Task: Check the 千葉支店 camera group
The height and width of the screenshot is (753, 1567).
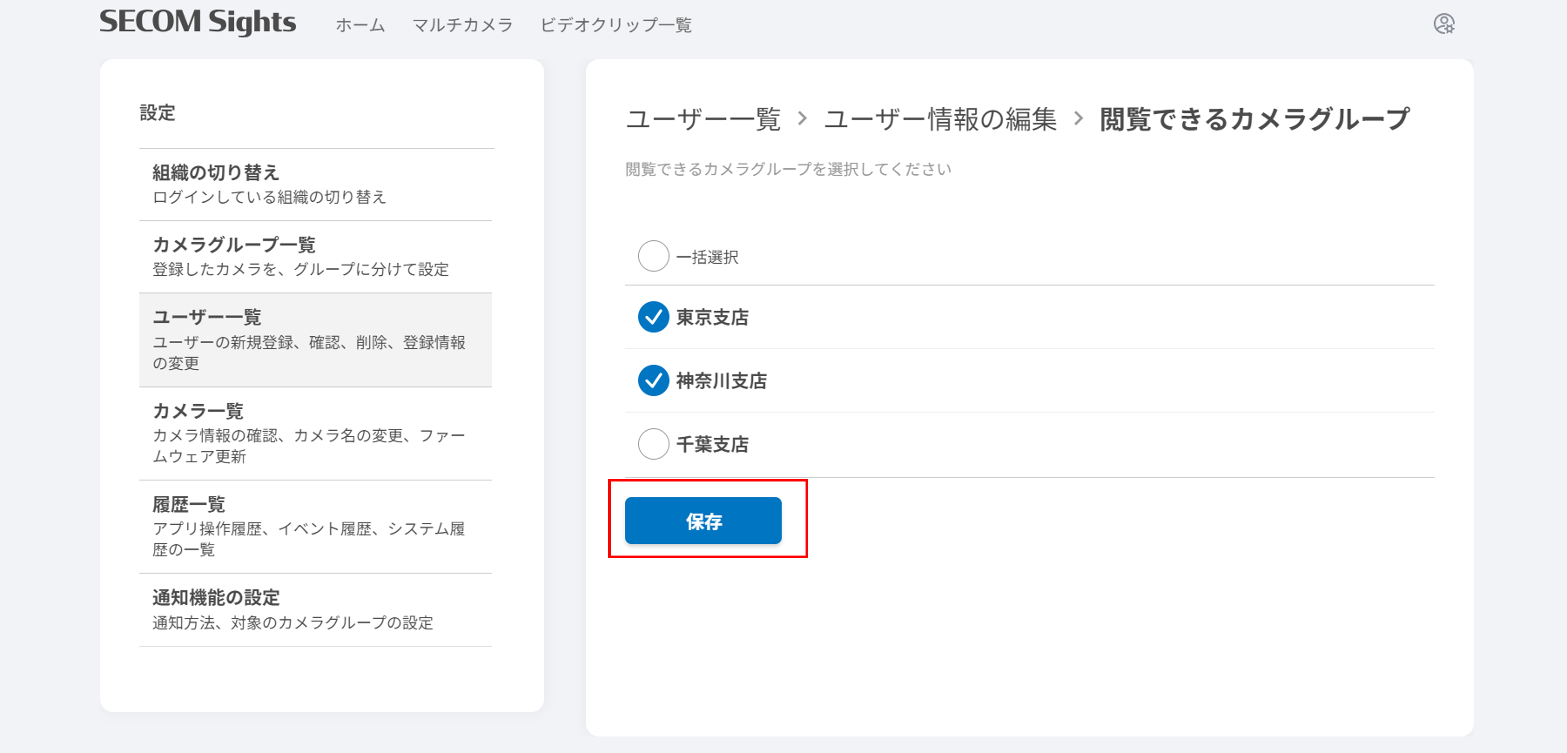Action: click(653, 444)
